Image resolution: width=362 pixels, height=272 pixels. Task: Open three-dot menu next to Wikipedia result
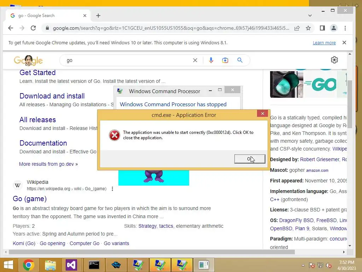click(x=112, y=189)
